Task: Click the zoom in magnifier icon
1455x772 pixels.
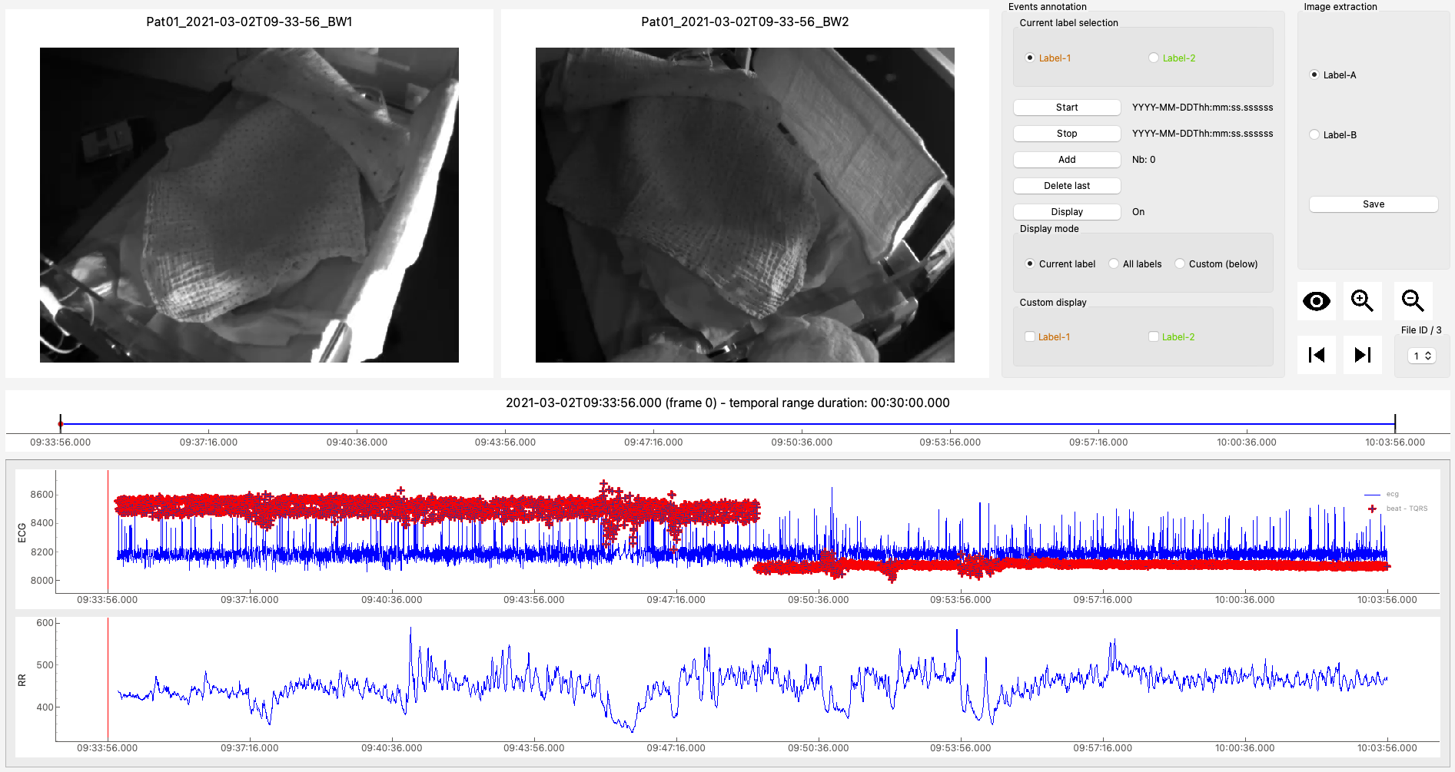Action: [1363, 301]
